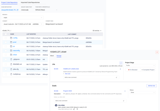Click the Jira sync refresh icon
Image resolution: width=160 pixels, height=111 pixels.
click(121, 63)
